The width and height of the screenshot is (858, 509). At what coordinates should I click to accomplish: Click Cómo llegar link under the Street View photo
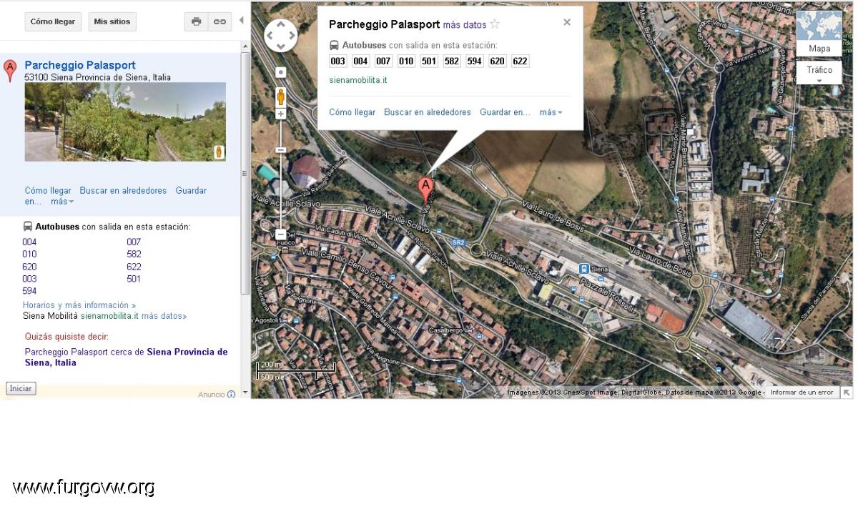coord(48,191)
